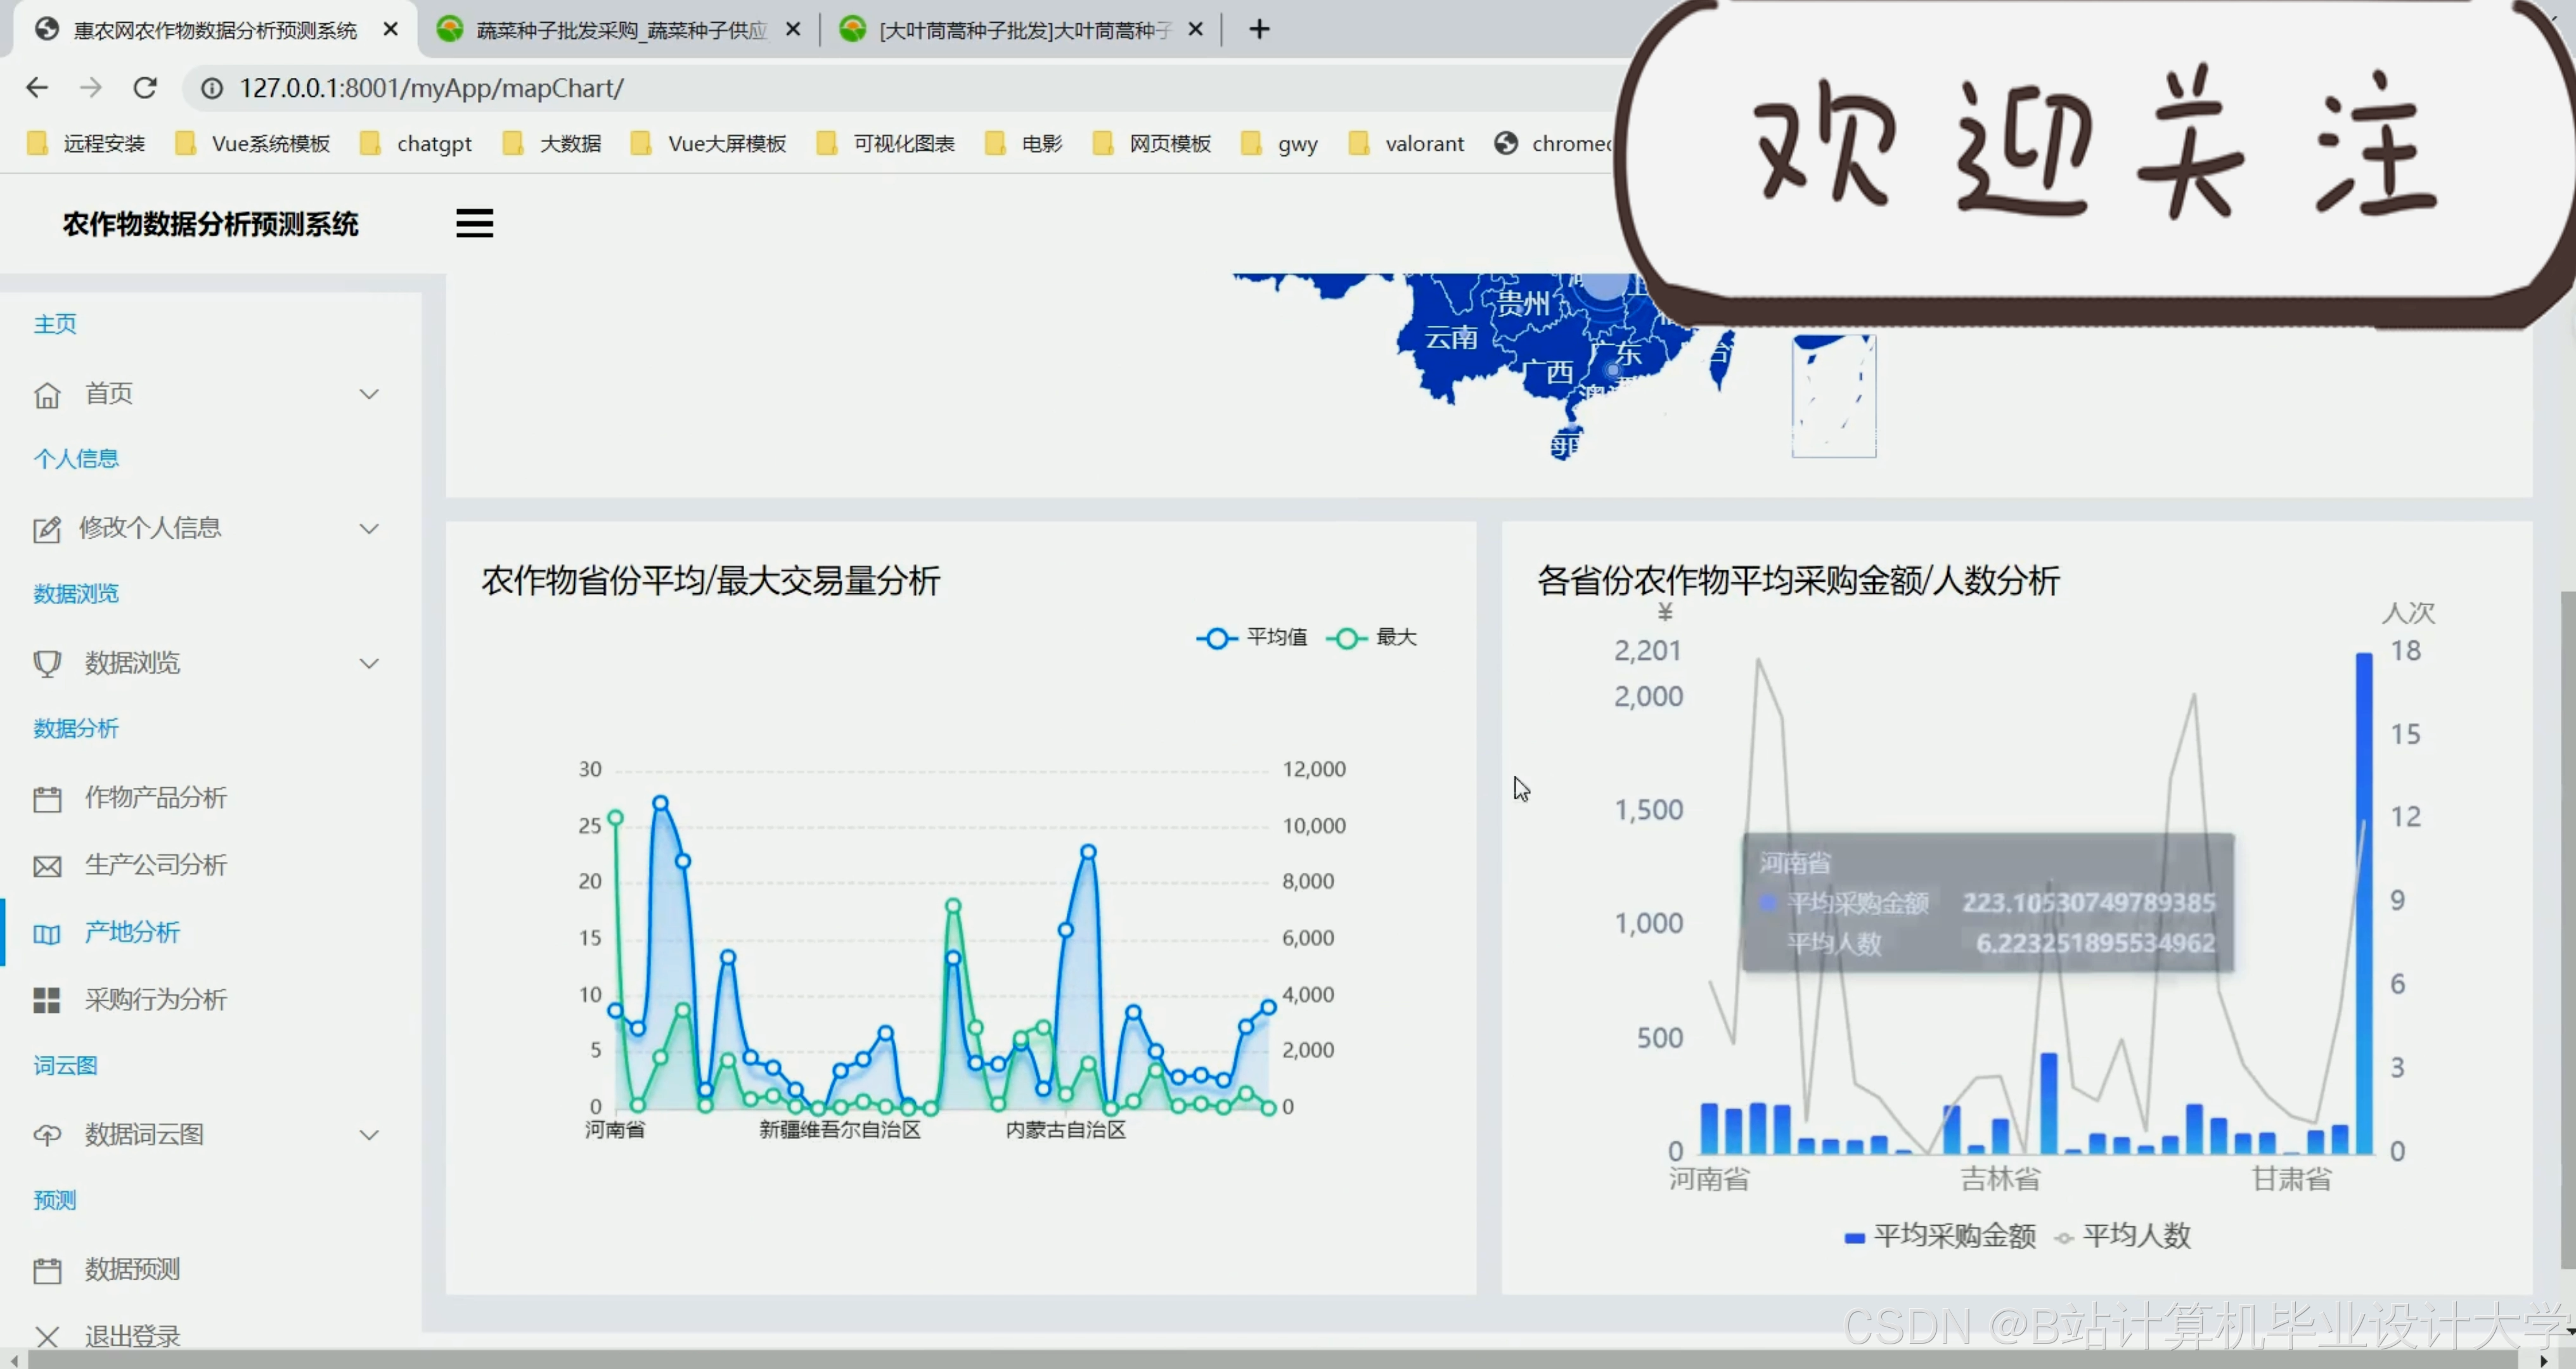This screenshot has width=2576, height=1369.
Task: Expand the 数据浏览 submenu chevron
Action: click(x=369, y=663)
